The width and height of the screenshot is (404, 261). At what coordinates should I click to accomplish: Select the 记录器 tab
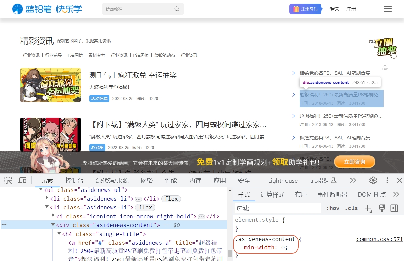(x=323, y=181)
